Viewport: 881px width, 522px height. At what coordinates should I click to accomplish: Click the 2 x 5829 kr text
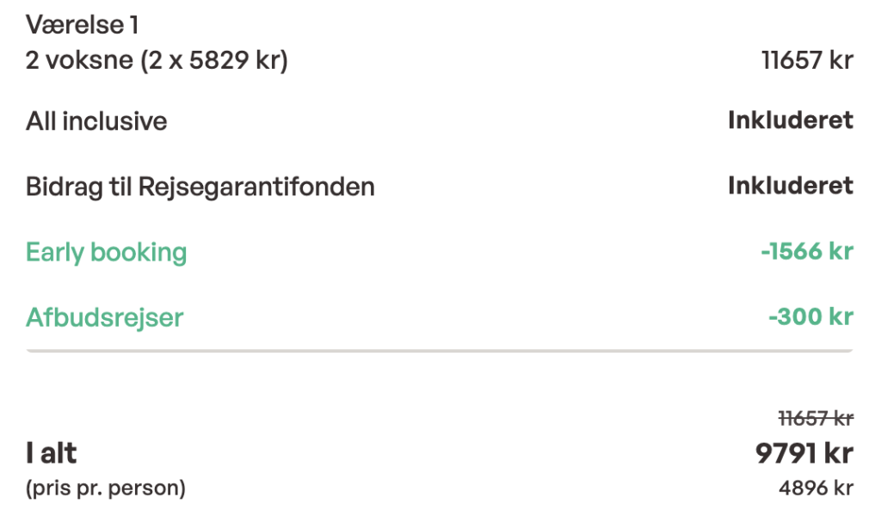click(x=214, y=60)
